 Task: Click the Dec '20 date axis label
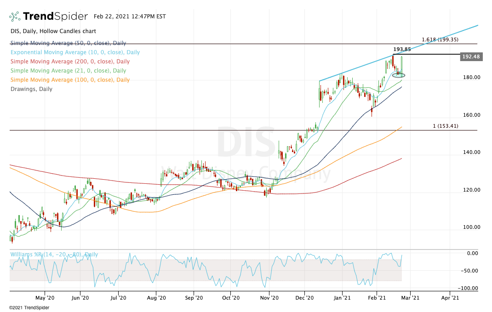[x=304, y=298]
